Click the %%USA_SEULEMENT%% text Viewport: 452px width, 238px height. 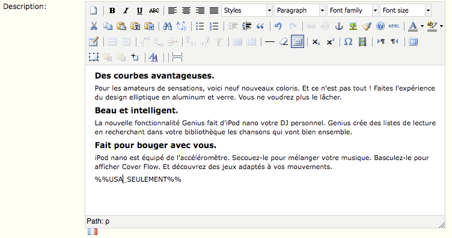(138, 179)
